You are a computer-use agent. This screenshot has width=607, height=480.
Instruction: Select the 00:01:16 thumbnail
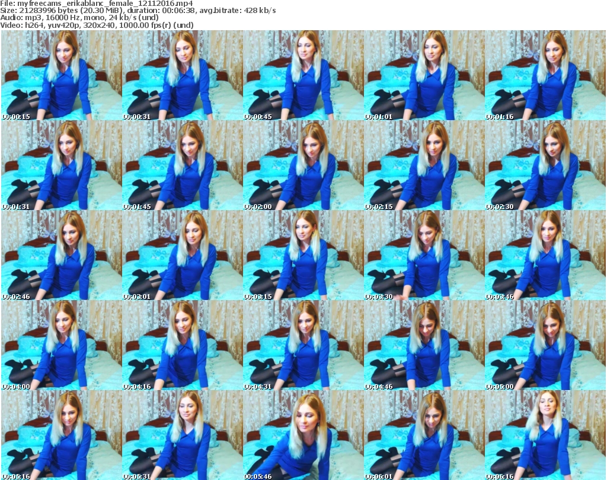(x=545, y=75)
